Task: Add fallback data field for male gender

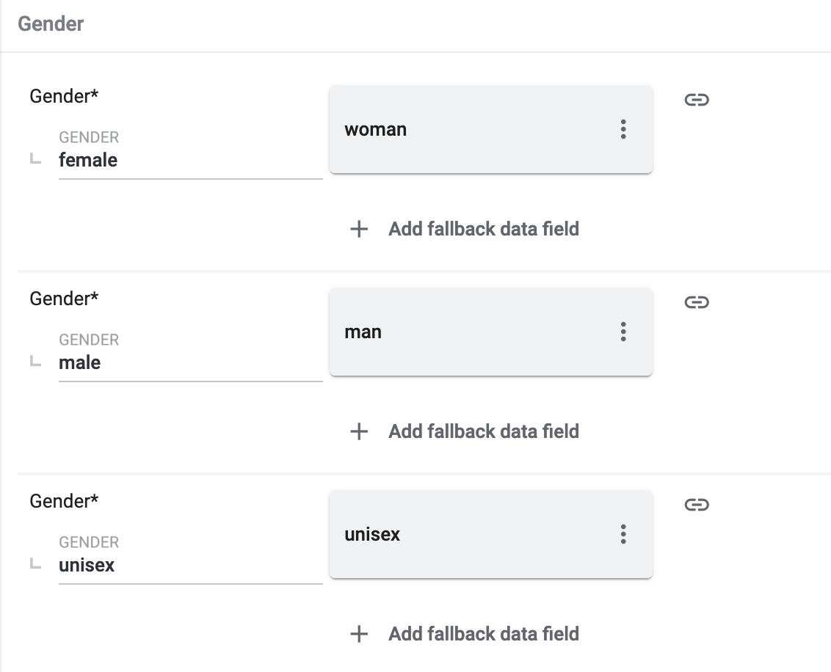Action: coord(483,431)
